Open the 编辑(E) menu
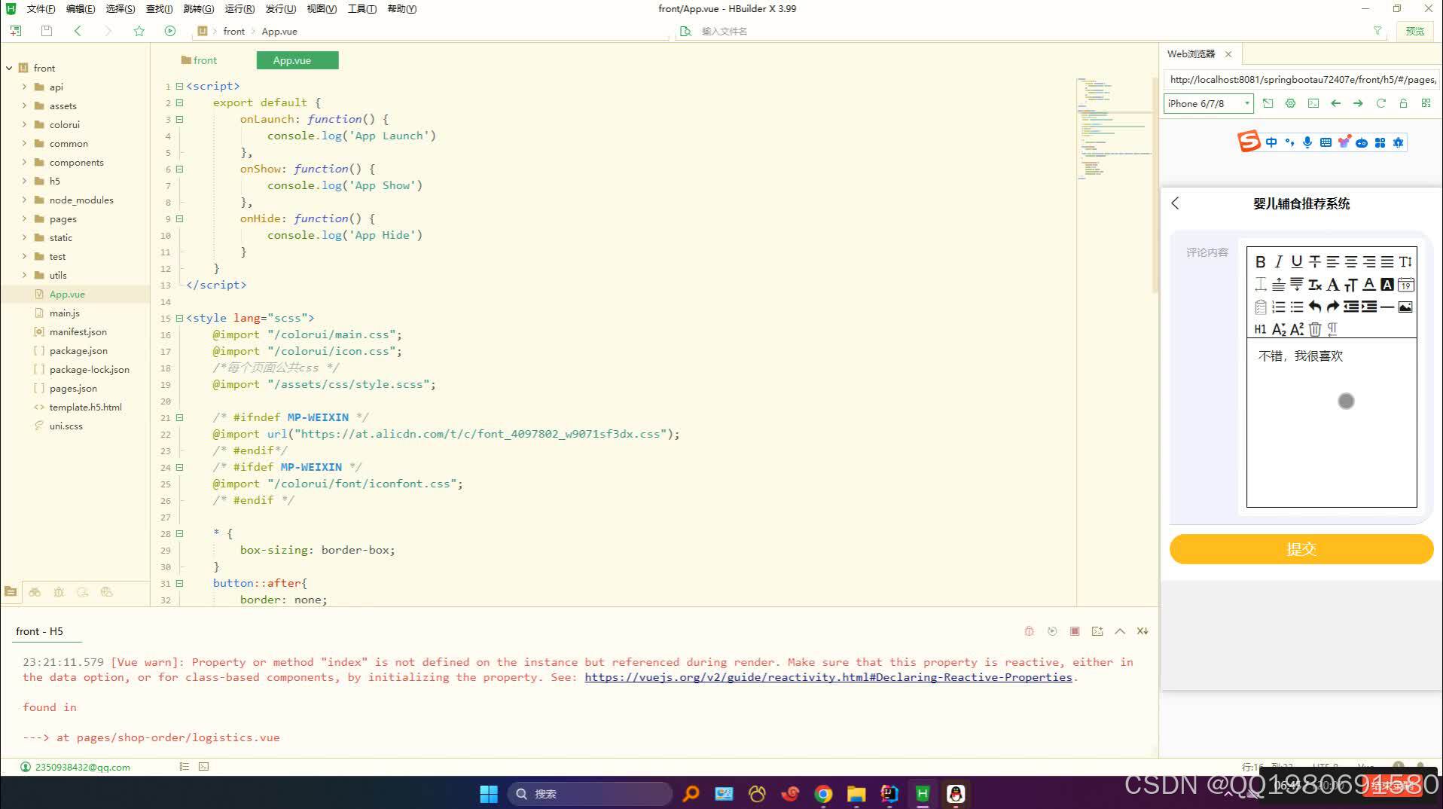Screen dimensions: 1443x809 (x=81, y=9)
